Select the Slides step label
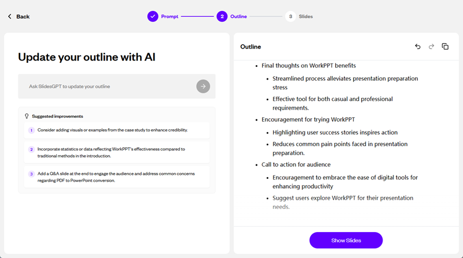The height and width of the screenshot is (258, 463). coord(306,17)
